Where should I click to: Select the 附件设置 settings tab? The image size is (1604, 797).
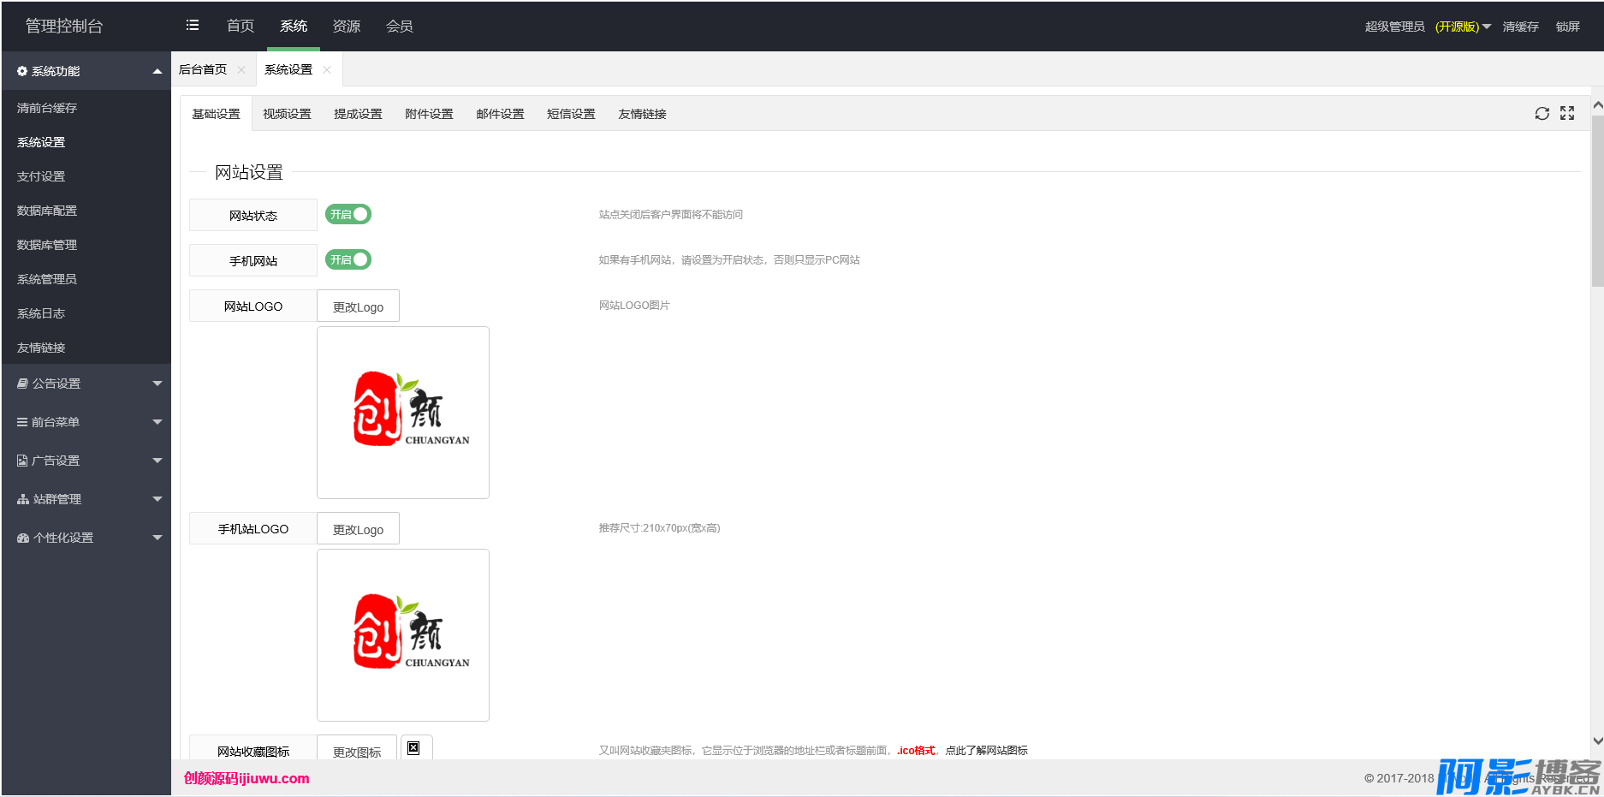[x=429, y=114]
